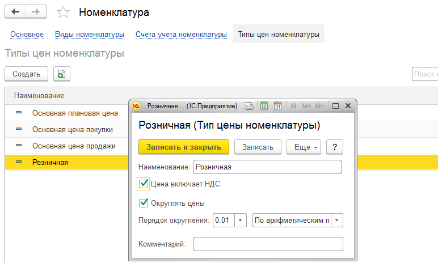Click the print icon in dialog title bar

[249, 106]
